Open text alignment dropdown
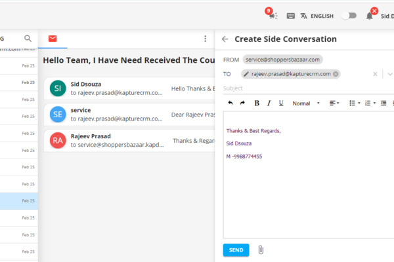This screenshot has height=262, width=394. coord(334,103)
